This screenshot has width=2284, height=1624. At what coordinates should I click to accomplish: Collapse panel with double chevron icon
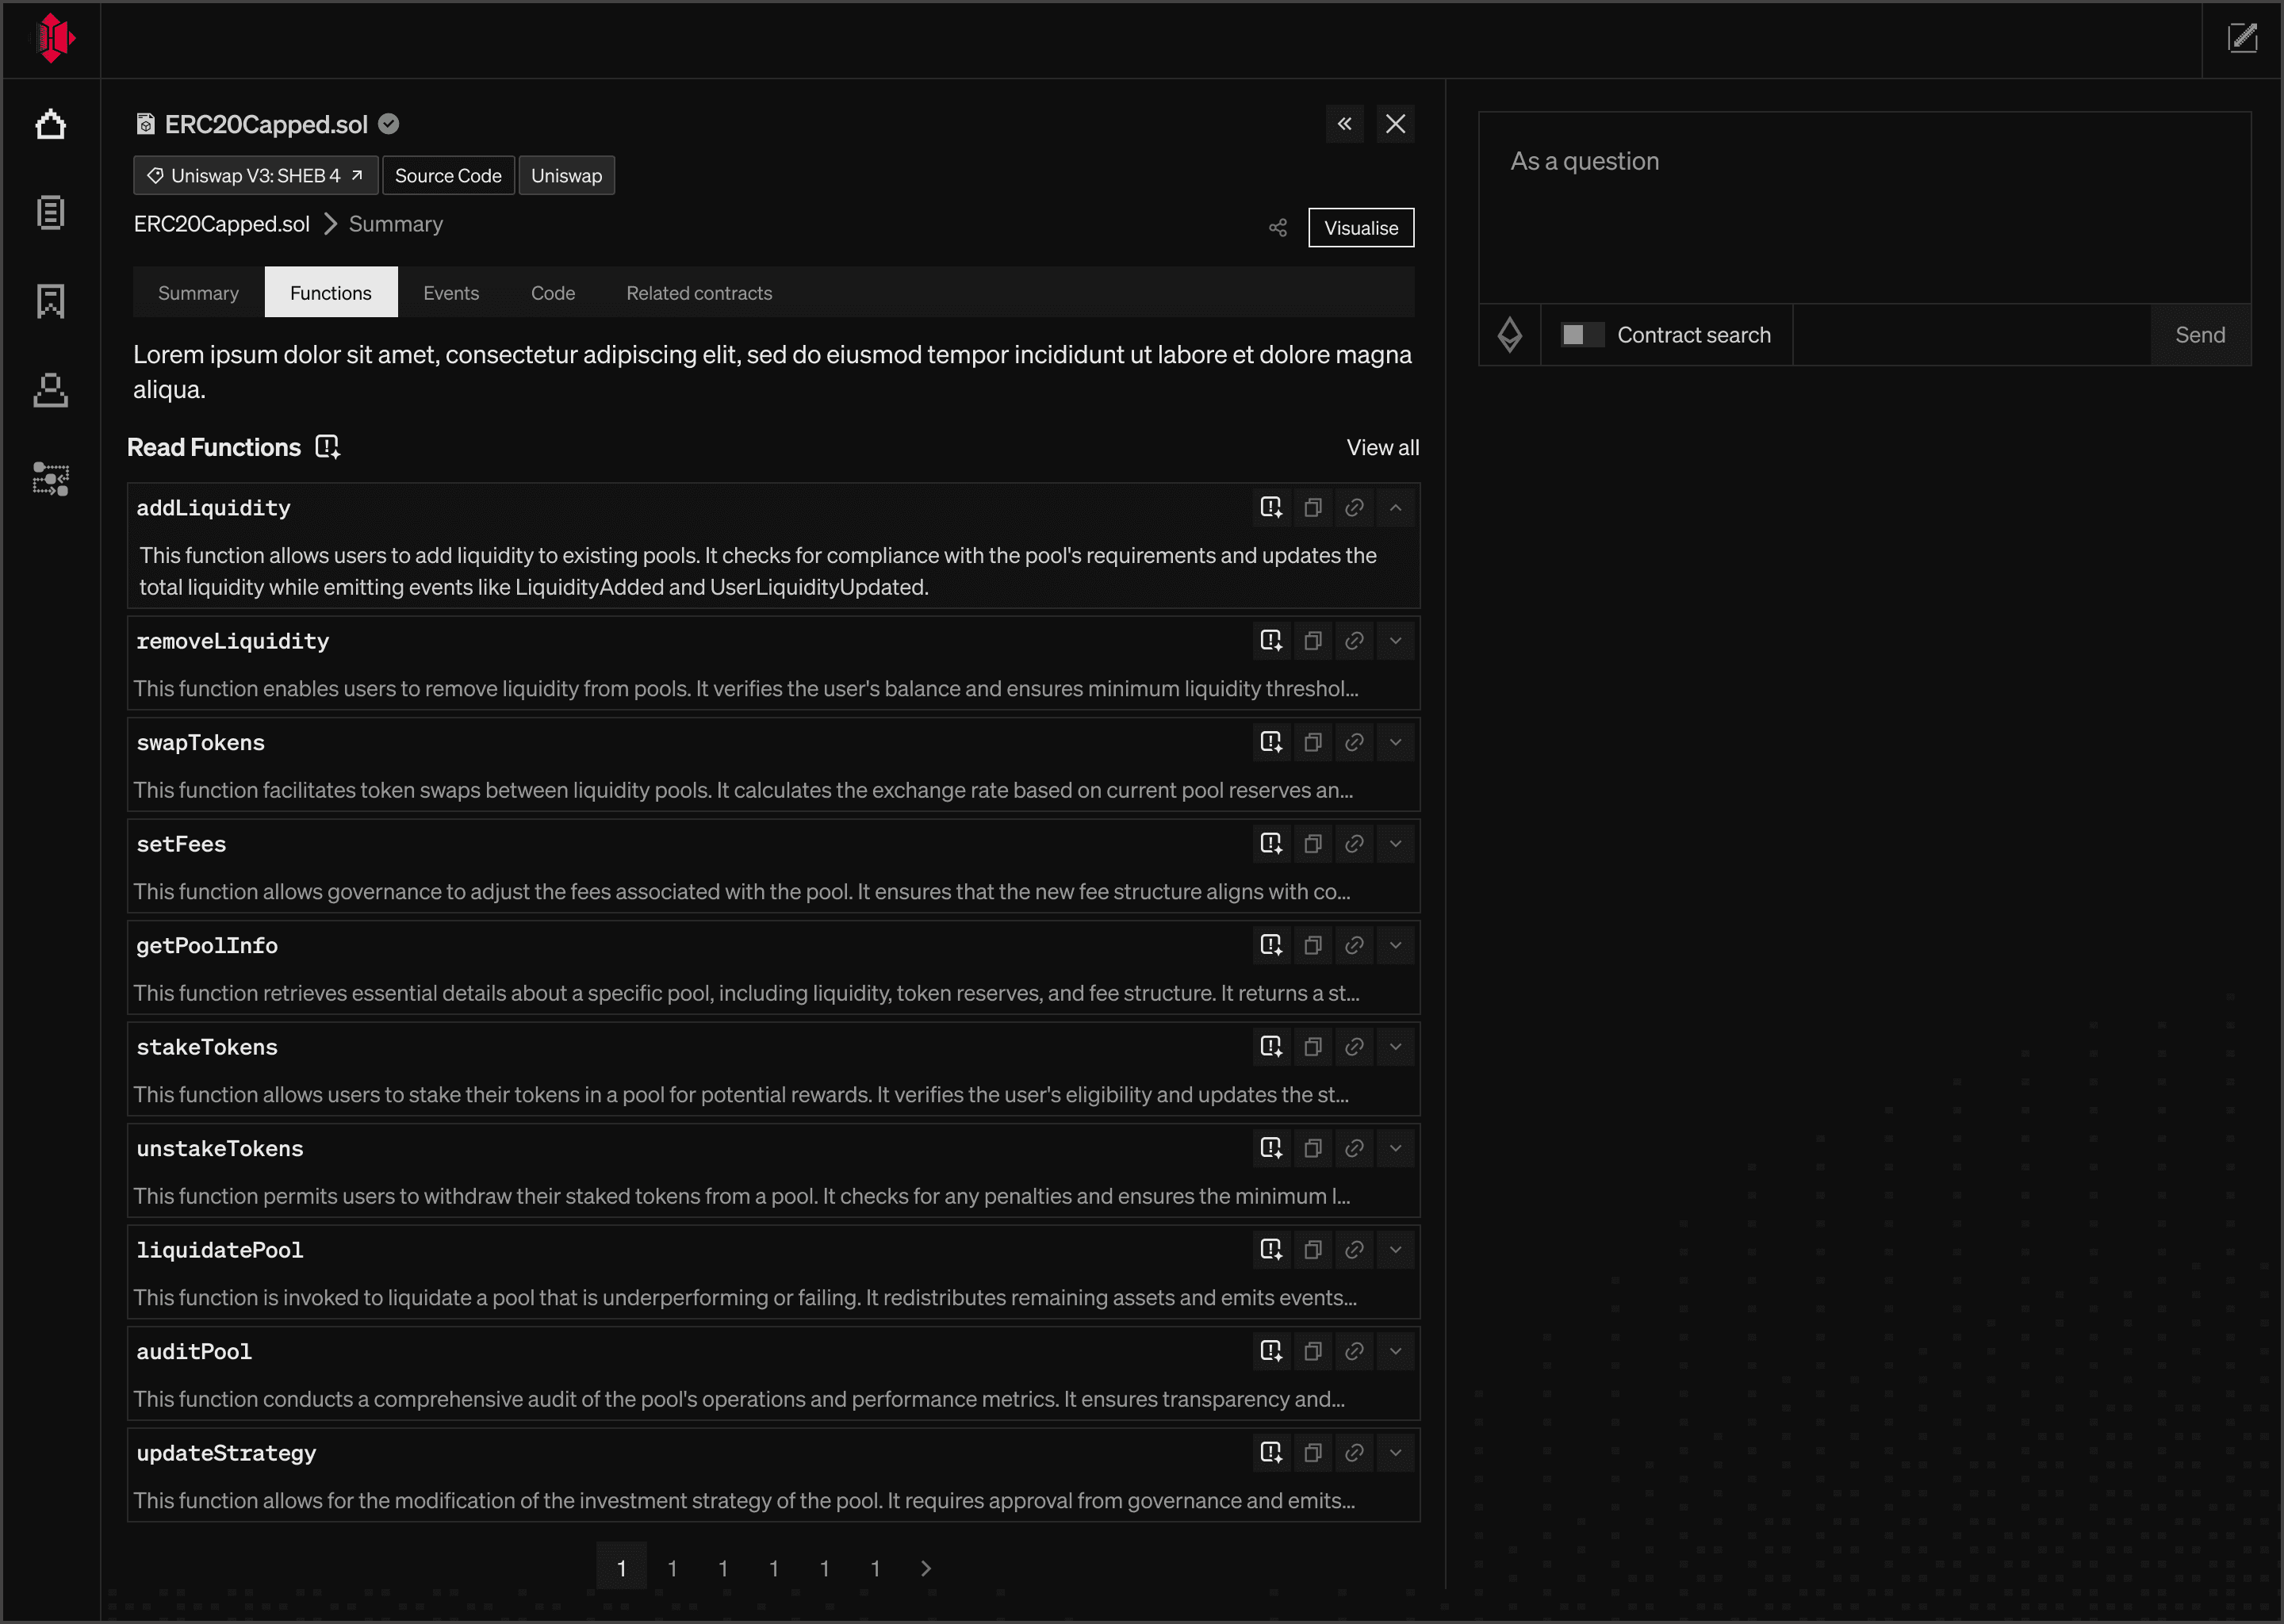(1344, 124)
